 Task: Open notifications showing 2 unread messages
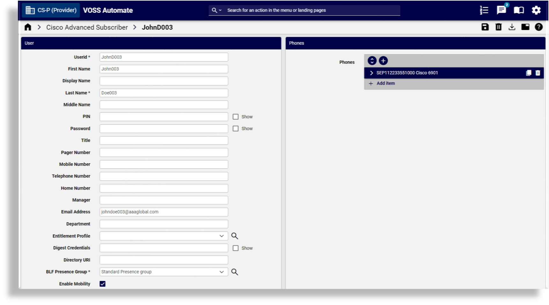click(x=501, y=10)
